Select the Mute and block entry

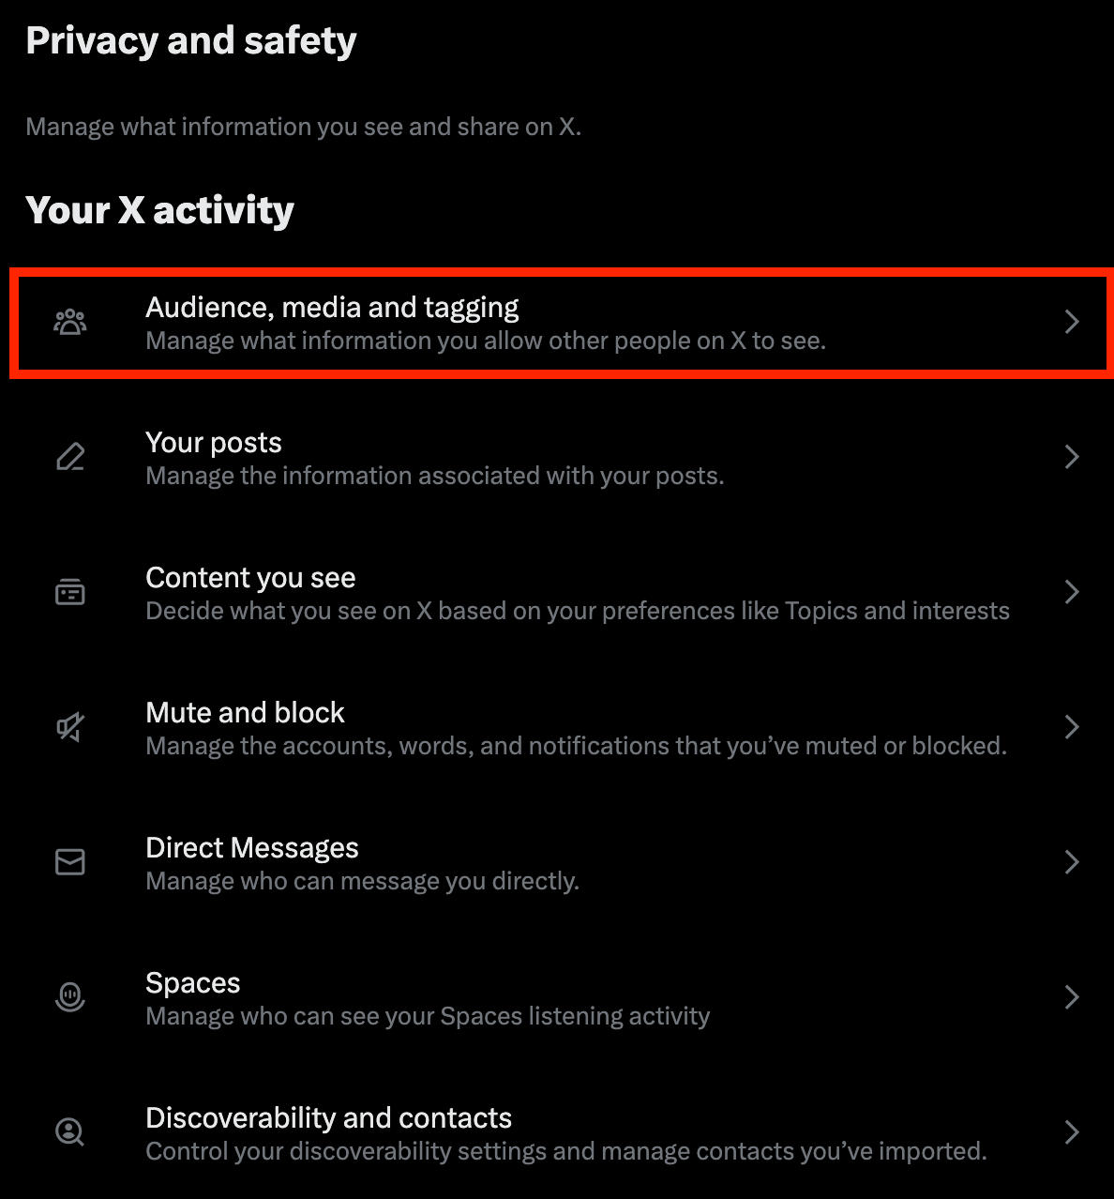pos(245,713)
